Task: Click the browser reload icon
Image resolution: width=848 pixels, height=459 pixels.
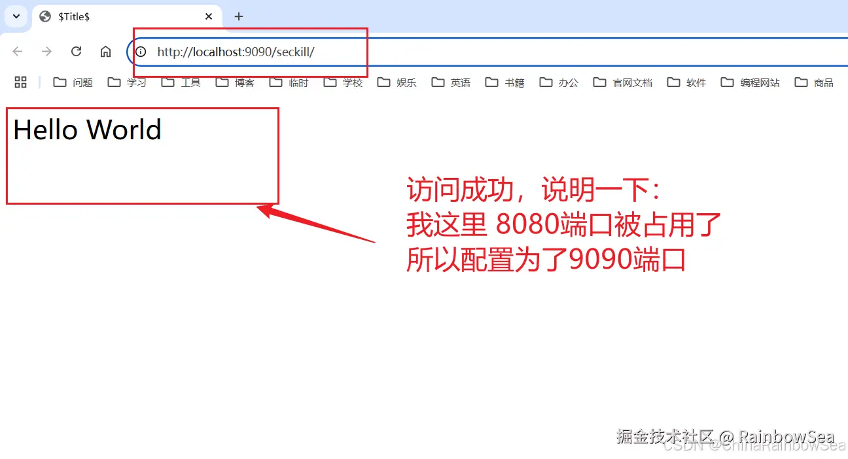Action: pyautogui.click(x=76, y=51)
